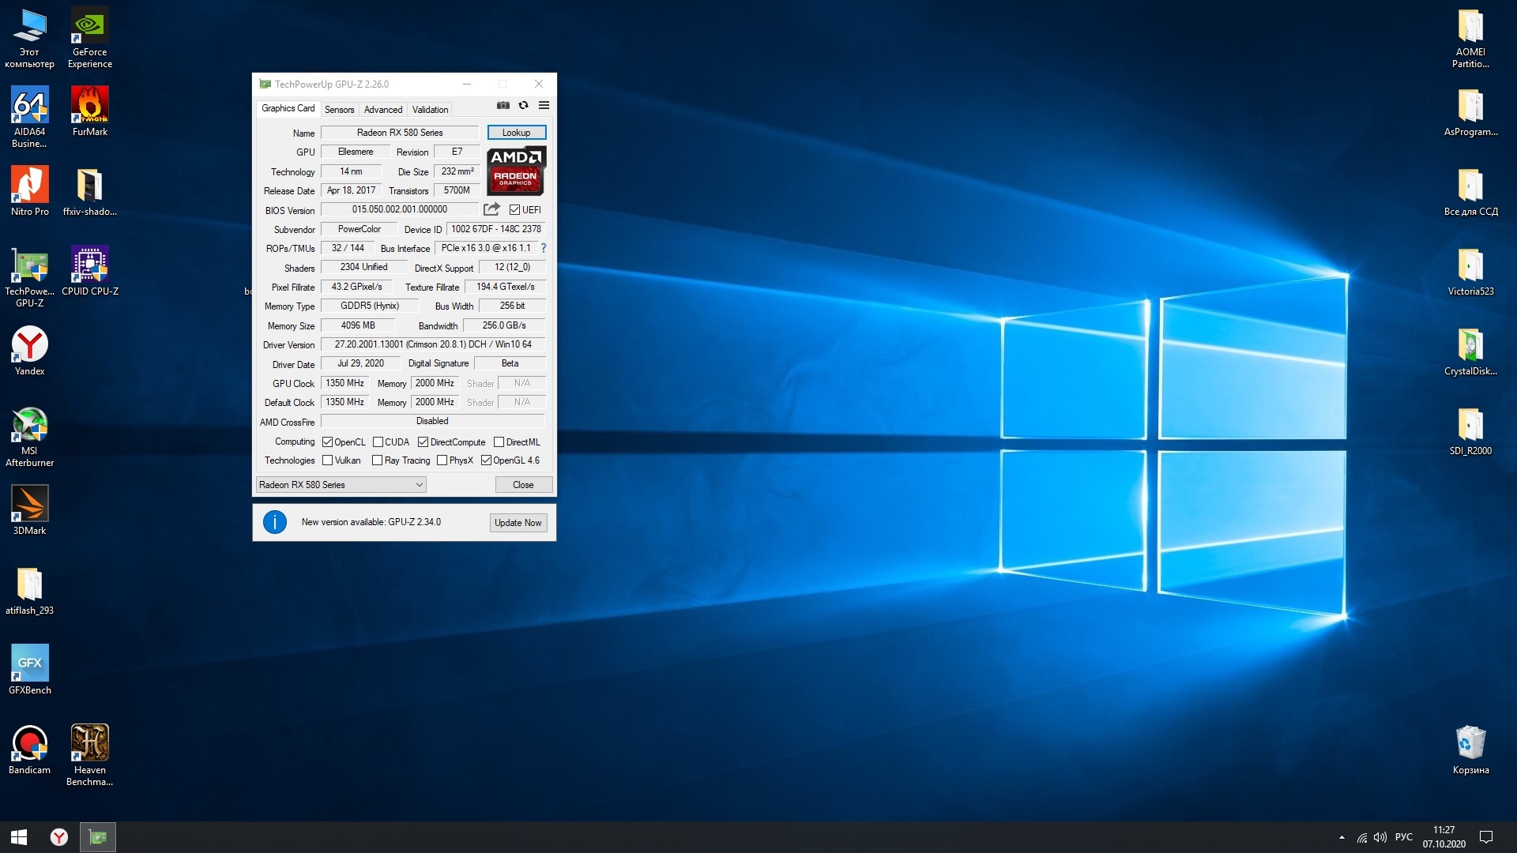Screen dimensions: 1517x853
Task: Toggle the UEFI checkbox
Action: pyautogui.click(x=514, y=210)
